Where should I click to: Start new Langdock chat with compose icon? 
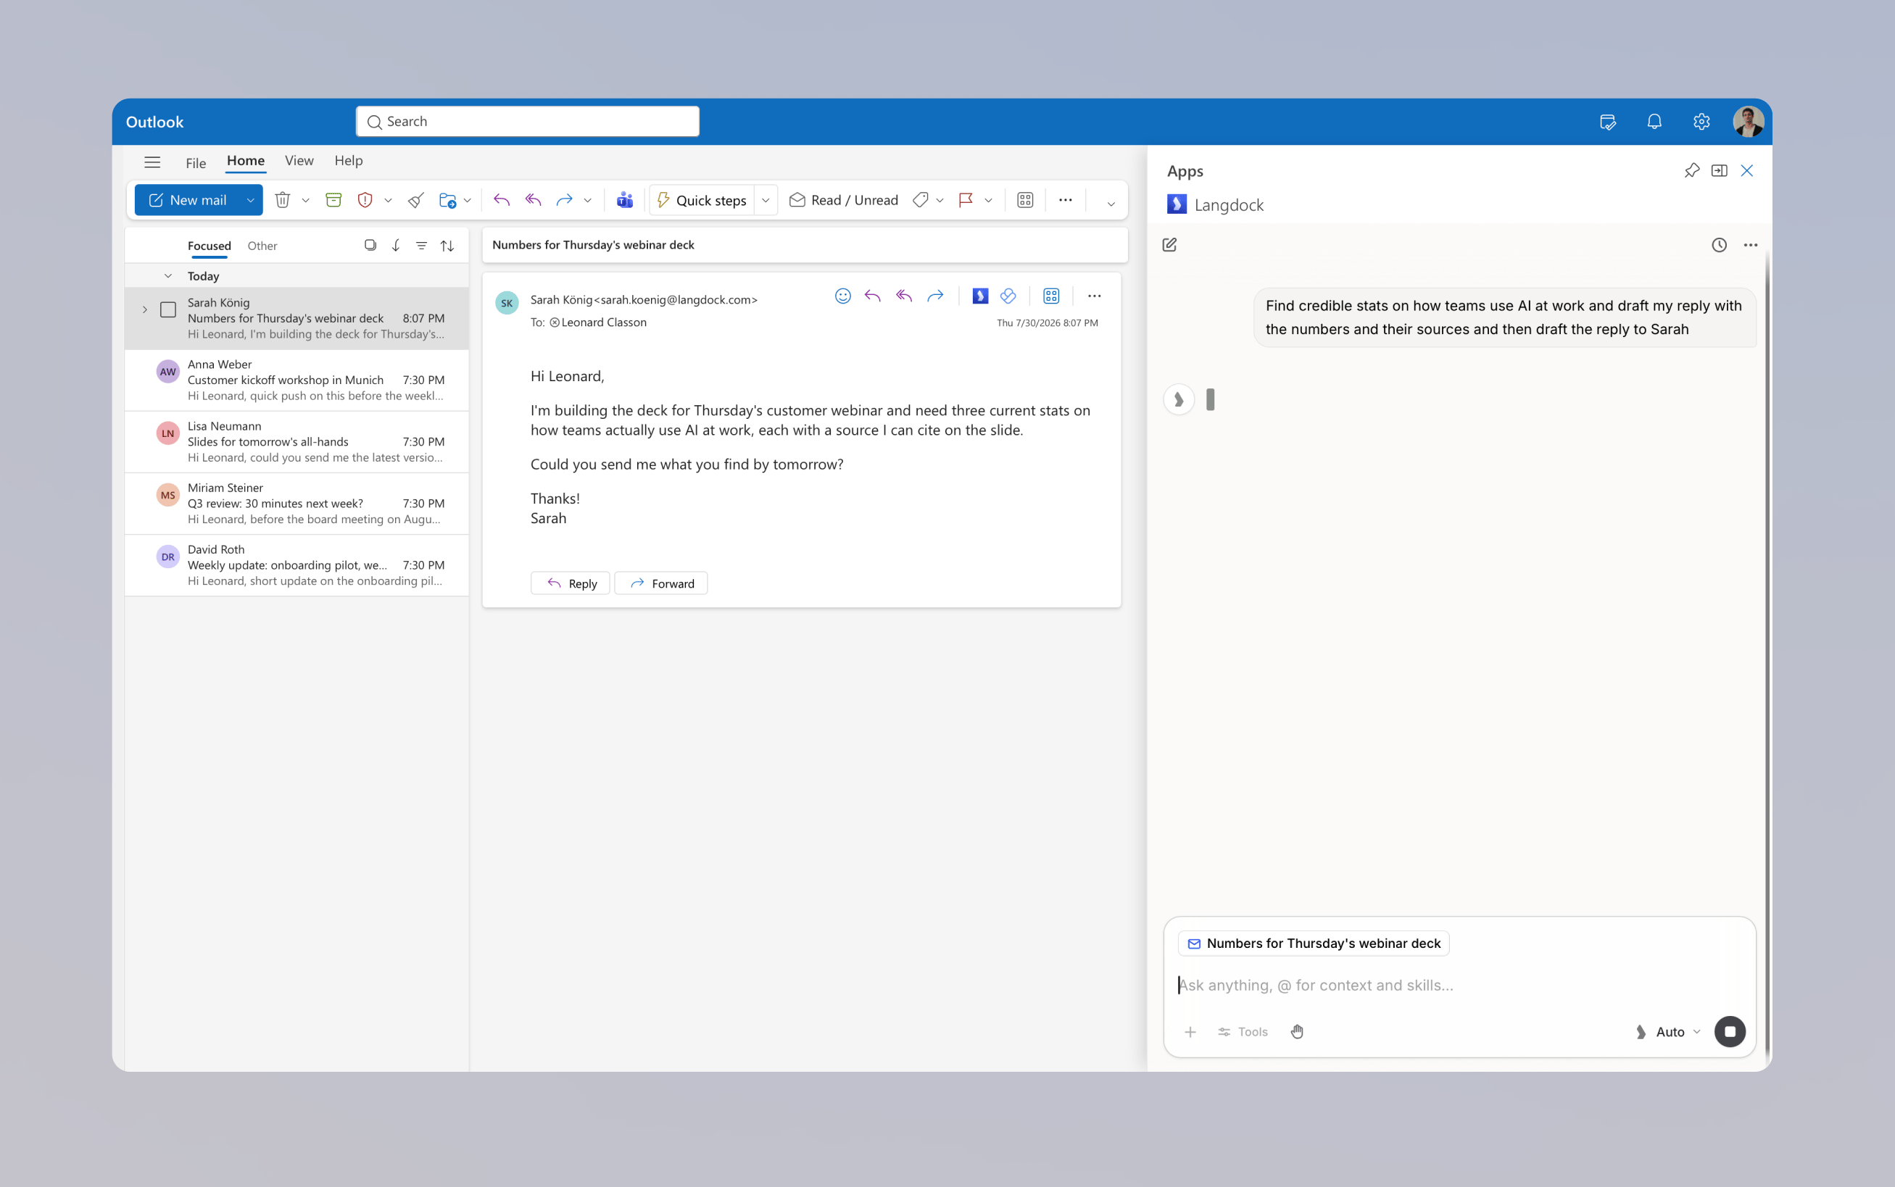1169,245
